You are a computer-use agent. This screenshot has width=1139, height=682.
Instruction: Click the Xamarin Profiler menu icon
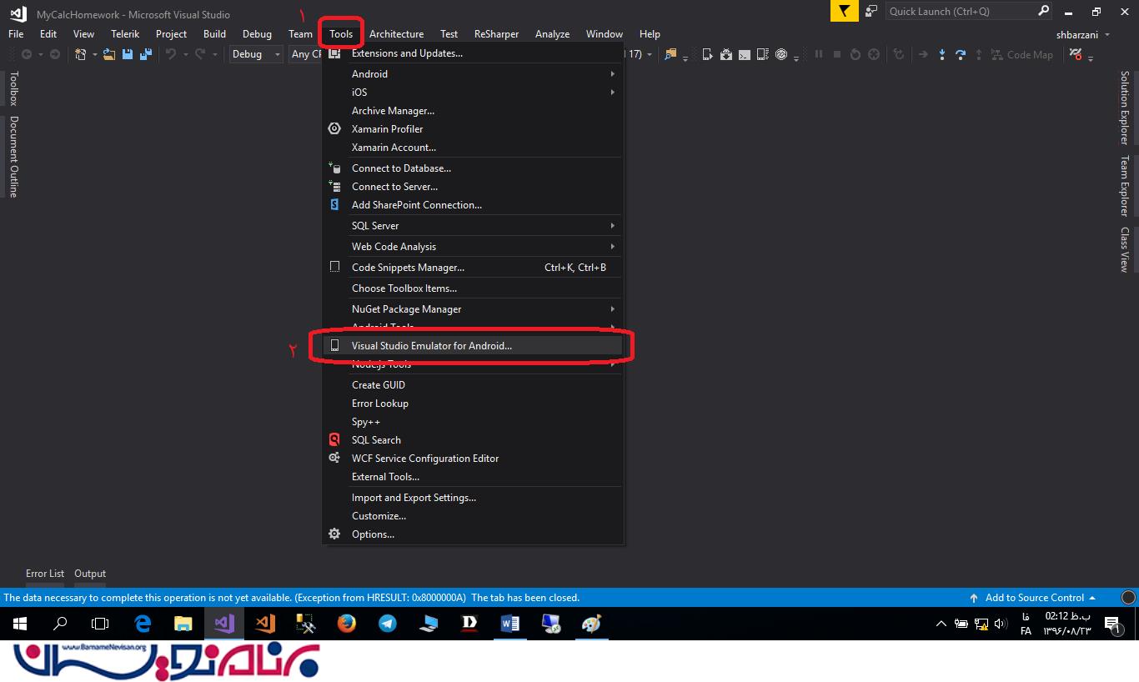pyautogui.click(x=334, y=129)
